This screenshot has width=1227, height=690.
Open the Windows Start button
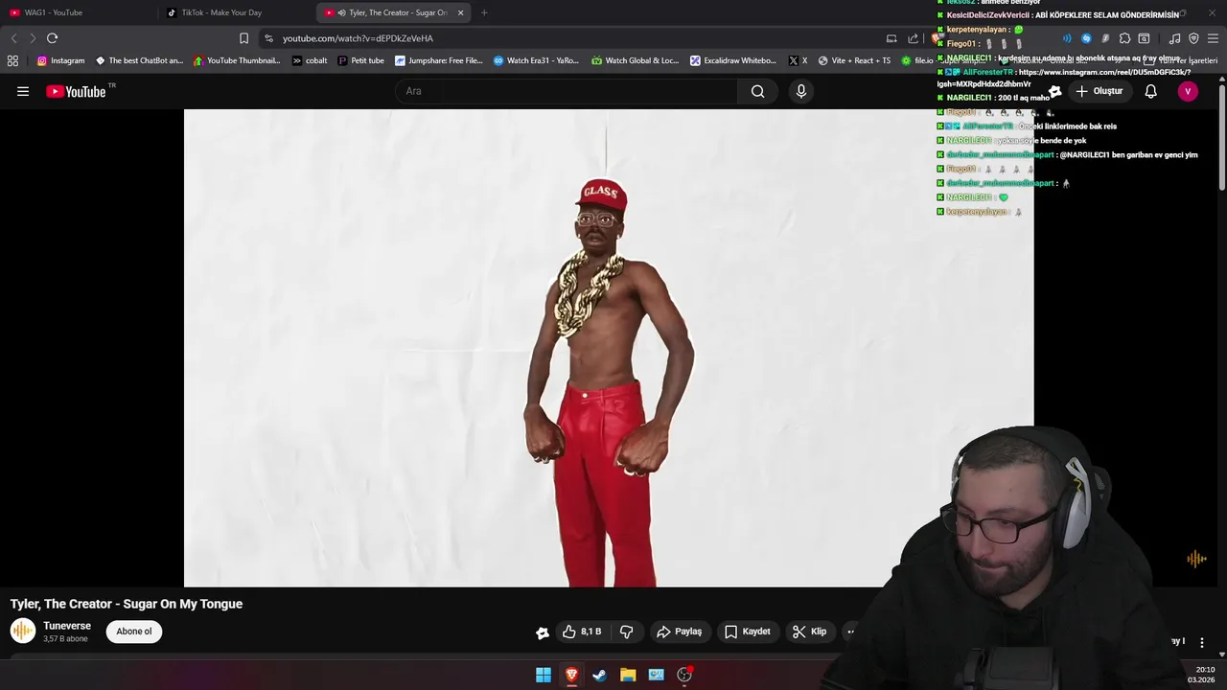pyautogui.click(x=544, y=675)
